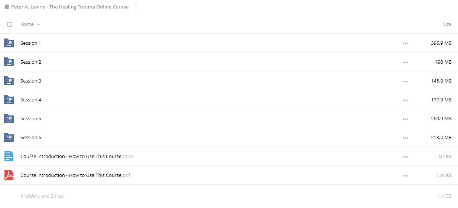Click the home icon in breadcrumb
Image resolution: width=458 pixels, height=208 pixels.
pos(6,7)
